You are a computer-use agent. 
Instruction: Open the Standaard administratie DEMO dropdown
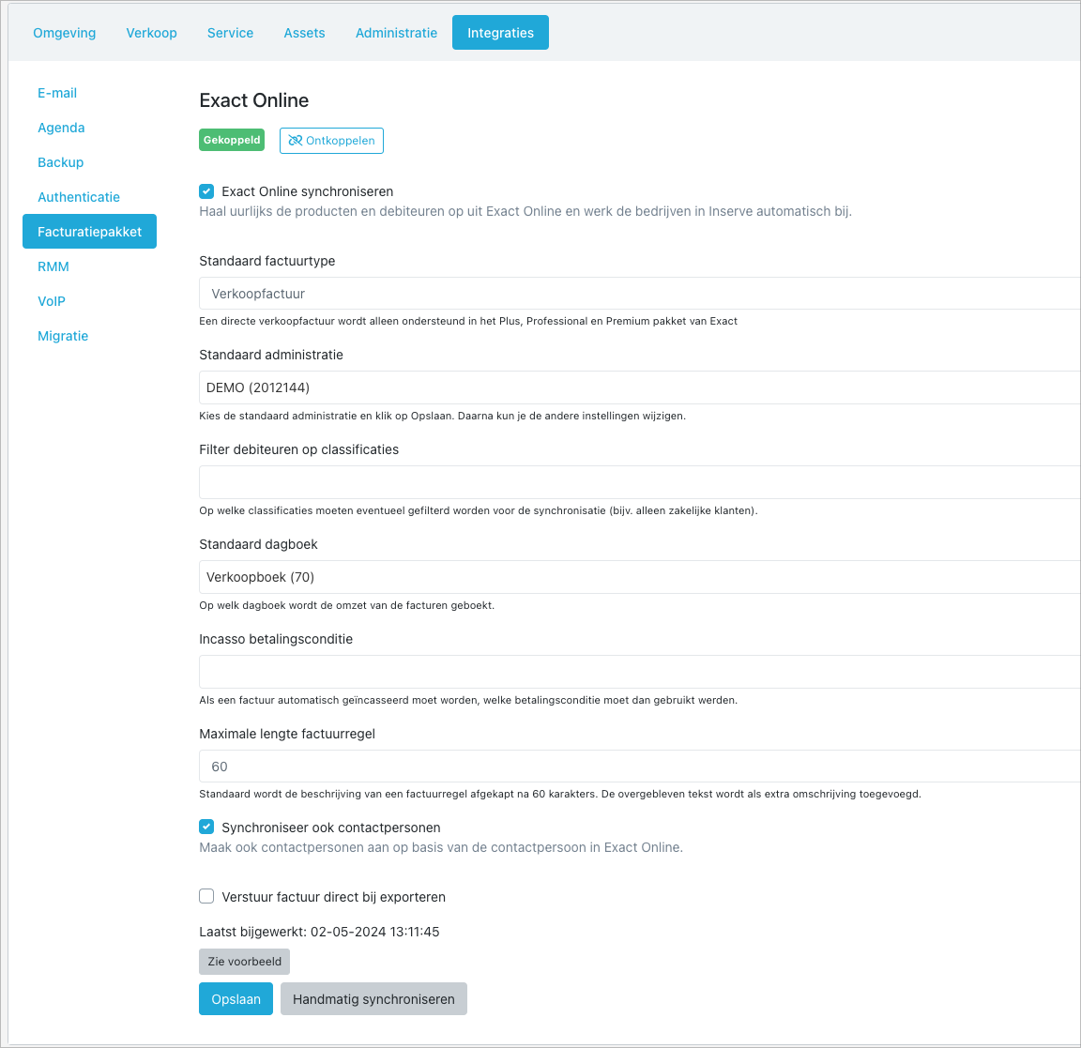[x=640, y=387]
